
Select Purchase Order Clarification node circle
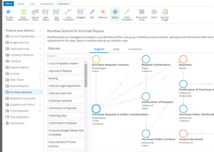183,109
